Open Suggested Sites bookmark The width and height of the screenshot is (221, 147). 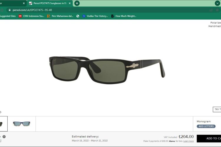tap(8, 16)
